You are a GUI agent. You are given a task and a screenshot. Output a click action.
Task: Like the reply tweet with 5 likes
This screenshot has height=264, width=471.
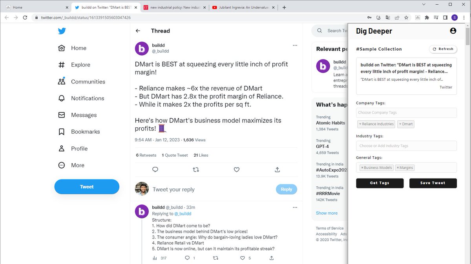tap(243, 258)
